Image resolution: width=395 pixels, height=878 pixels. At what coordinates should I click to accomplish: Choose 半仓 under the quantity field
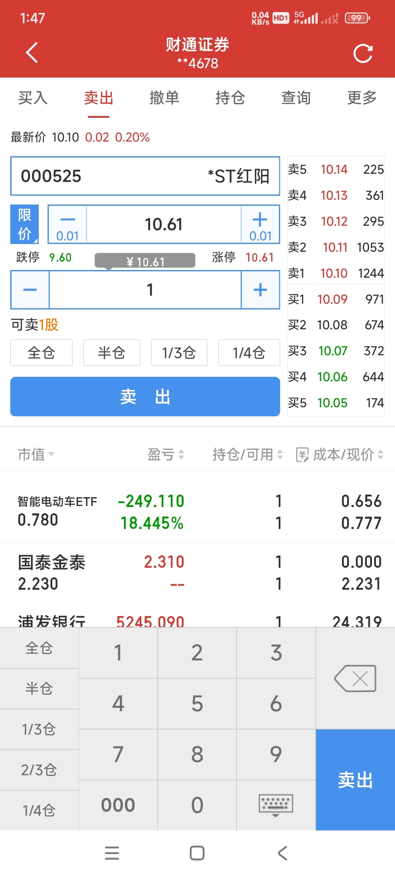(x=112, y=353)
